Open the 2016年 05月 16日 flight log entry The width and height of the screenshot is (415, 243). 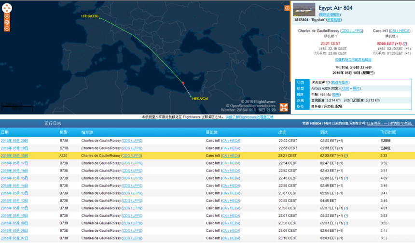[14, 171]
